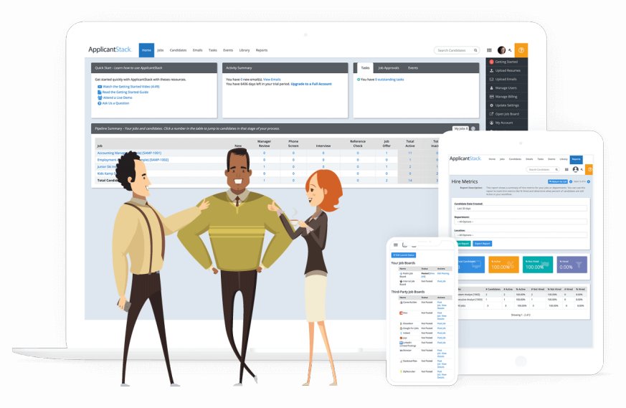The height and width of the screenshot is (408, 626).
Task: Click the teal % Not Hired 100.00% tile
Action: click(537, 265)
